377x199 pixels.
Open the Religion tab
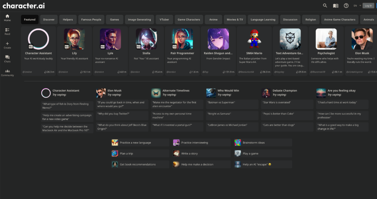(x=311, y=20)
